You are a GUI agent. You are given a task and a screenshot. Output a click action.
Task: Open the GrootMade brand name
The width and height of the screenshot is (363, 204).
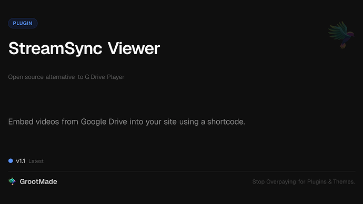(38, 181)
